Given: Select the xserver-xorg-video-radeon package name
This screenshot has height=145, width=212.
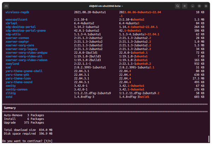Looking at the screenshot, I should click(x=26, y=60).
